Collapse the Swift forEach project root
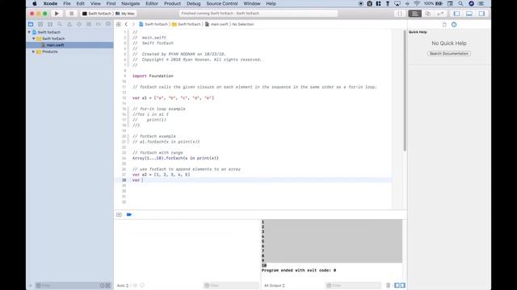Viewport: 517px width, 290px height. [x=29, y=32]
